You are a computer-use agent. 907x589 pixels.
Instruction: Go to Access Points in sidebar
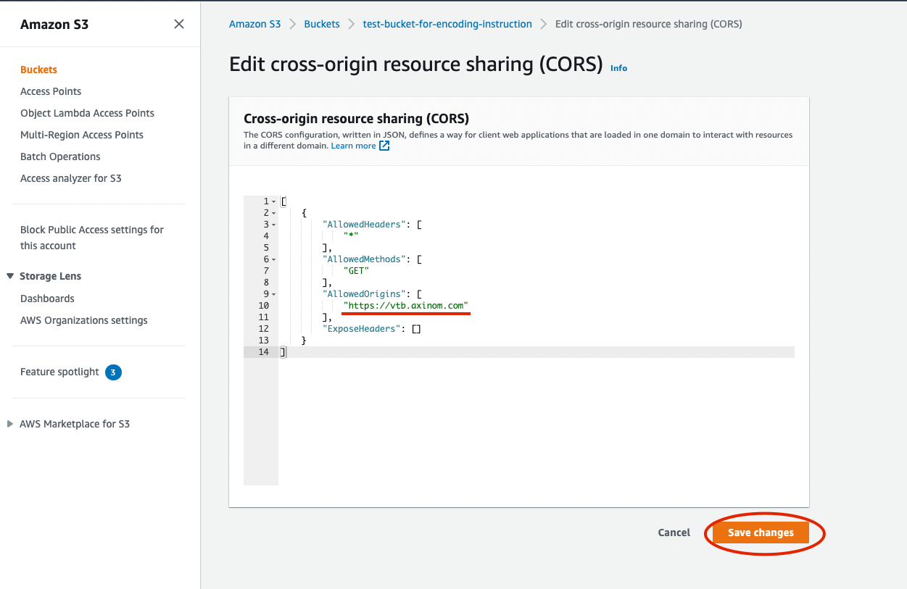(51, 91)
